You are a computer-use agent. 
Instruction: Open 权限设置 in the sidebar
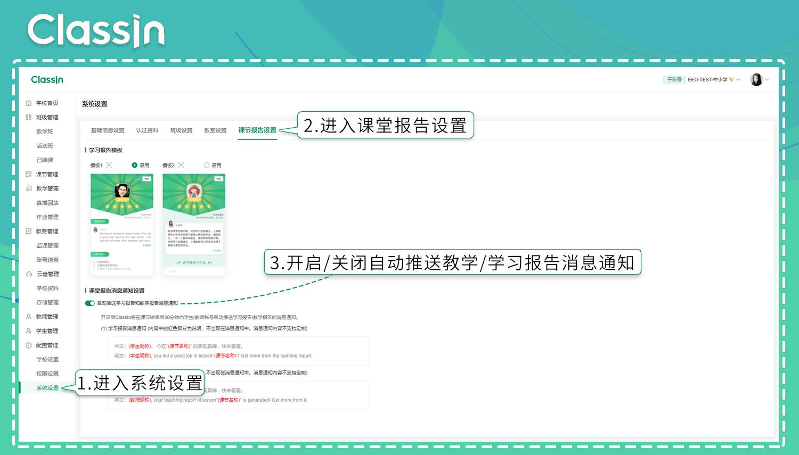pos(47,374)
